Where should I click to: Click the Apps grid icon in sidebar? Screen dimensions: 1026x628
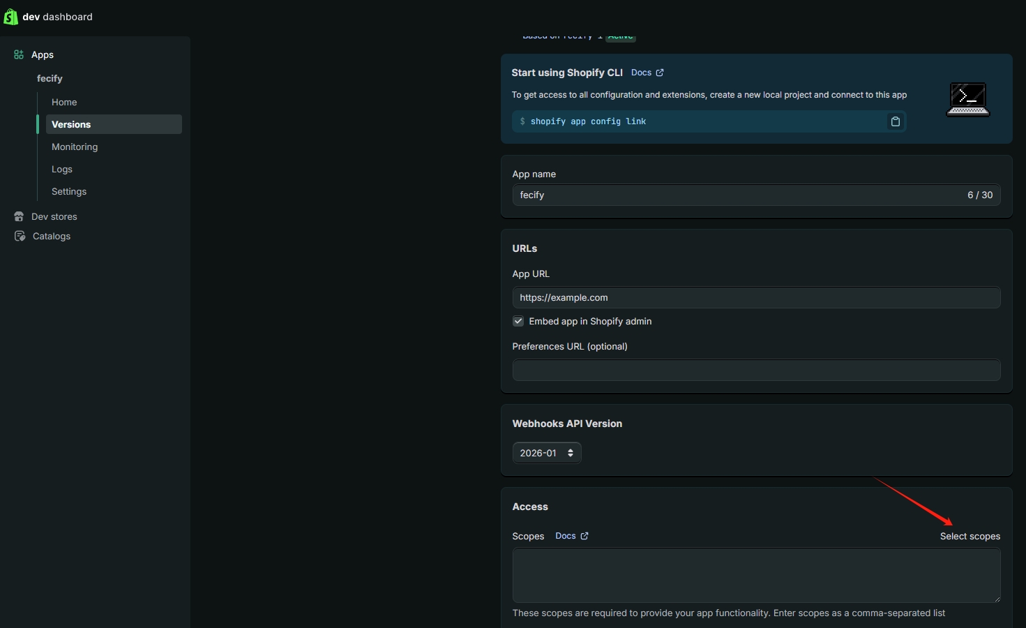coord(19,54)
